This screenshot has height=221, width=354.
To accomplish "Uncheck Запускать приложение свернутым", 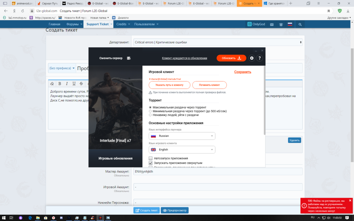I will coord(150,163).
